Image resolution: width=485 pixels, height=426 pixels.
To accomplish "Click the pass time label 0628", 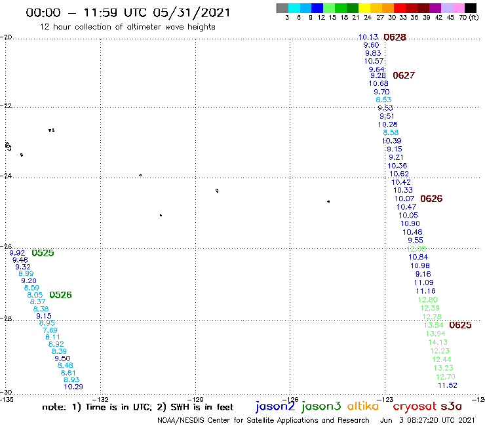I will (395, 37).
